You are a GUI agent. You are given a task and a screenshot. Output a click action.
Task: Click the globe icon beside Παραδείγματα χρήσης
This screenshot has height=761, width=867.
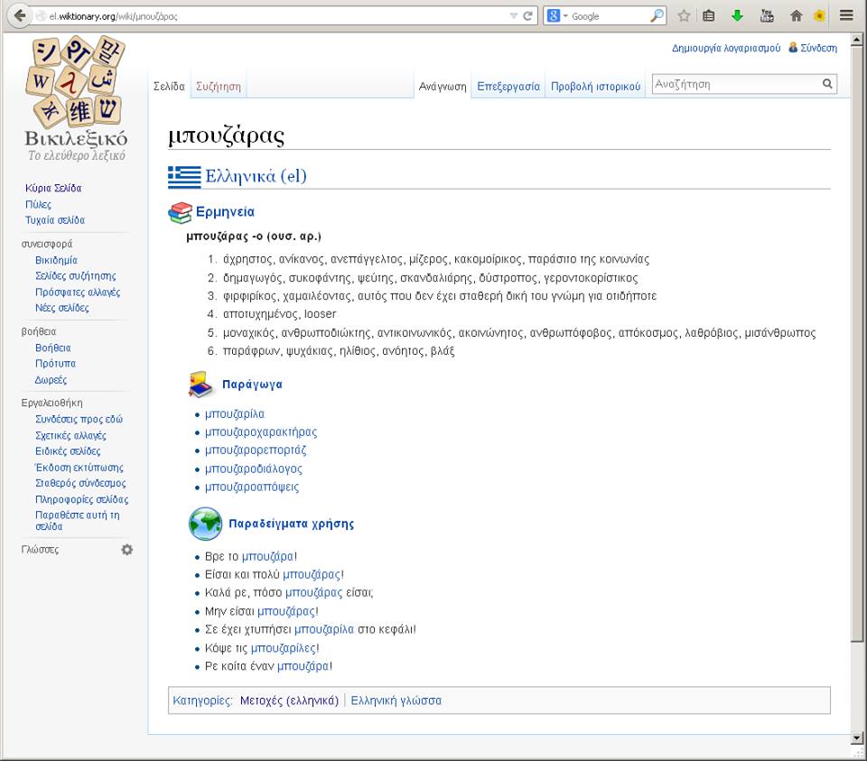click(x=205, y=524)
